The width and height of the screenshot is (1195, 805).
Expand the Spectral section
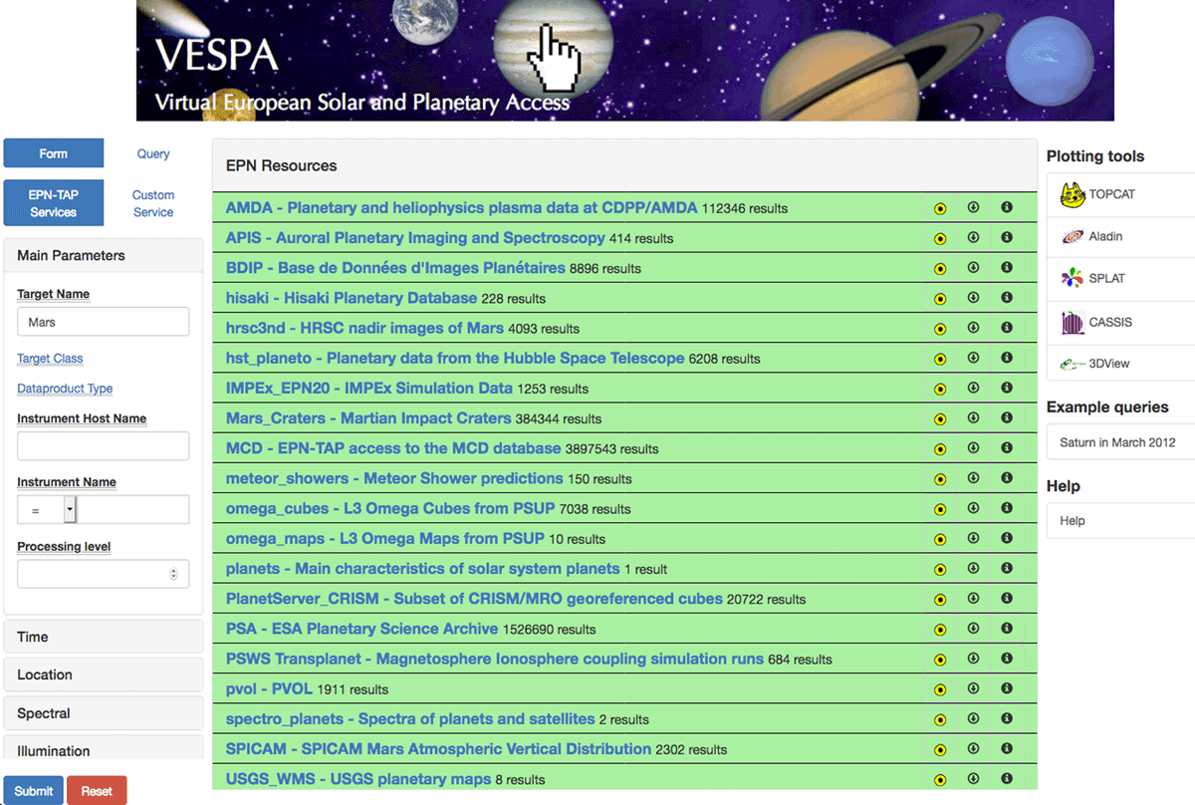coord(104,713)
